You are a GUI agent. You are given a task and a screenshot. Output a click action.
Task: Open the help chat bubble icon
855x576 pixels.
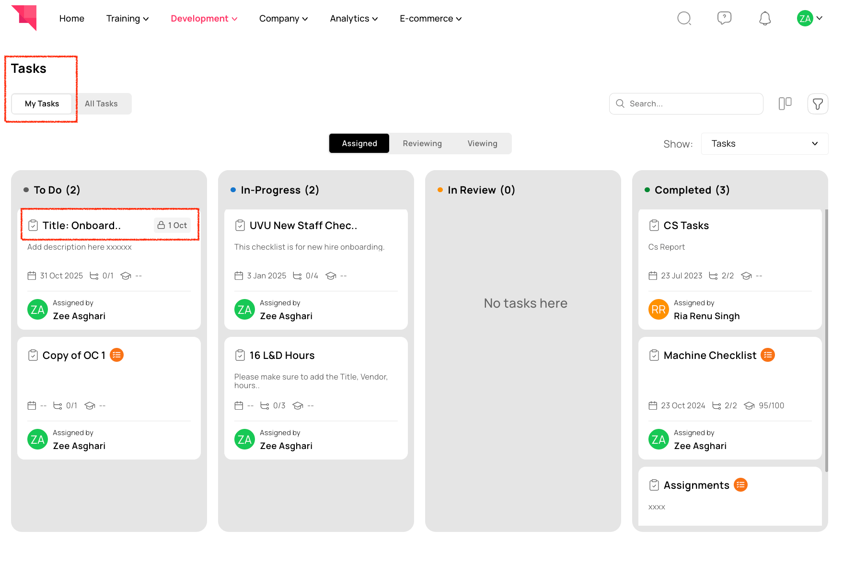point(724,18)
